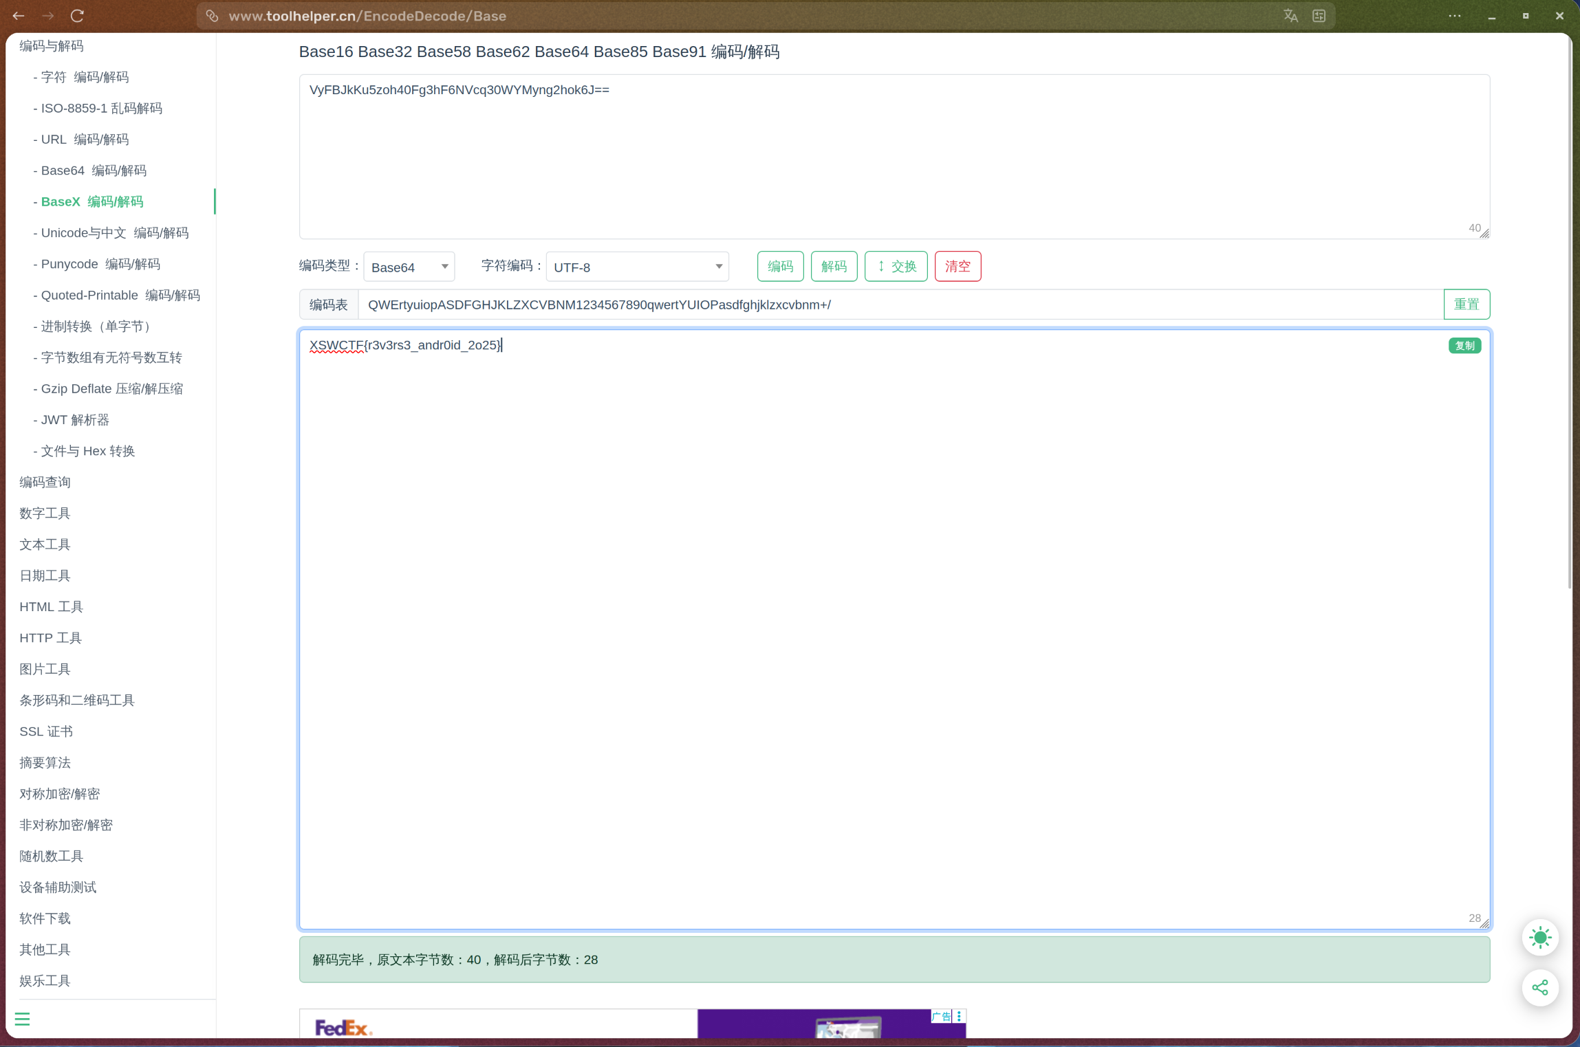Navigate back with the back arrow
The image size is (1580, 1047).
(x=17, y=15)
